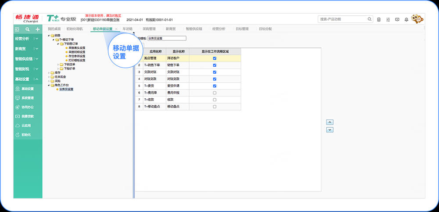Image resolution: width=439 pixels, height=212 pixels.
Task: Switch to the 我的桌面 tab
Action: pyautogui.click(x=54, y=29)
